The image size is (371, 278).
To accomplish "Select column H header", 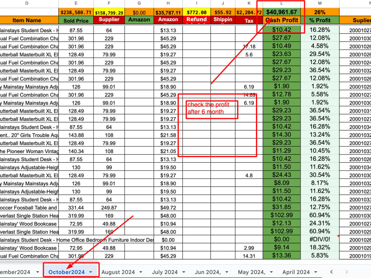I will tap(168, 3).
